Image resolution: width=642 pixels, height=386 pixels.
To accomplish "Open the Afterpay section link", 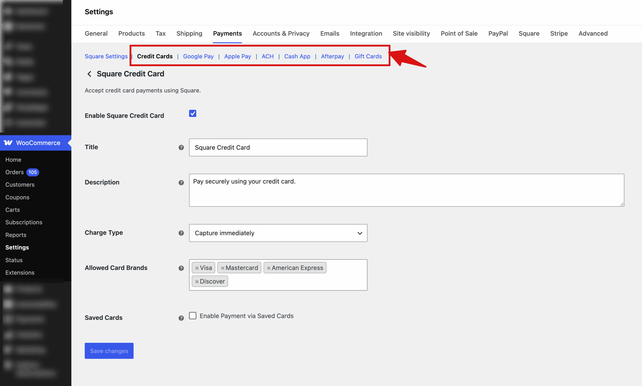I will tap(332, 56).
